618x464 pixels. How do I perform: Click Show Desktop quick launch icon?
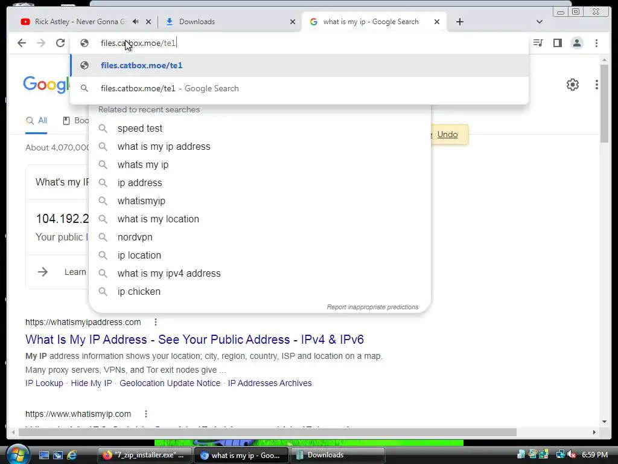pos(43,456)
